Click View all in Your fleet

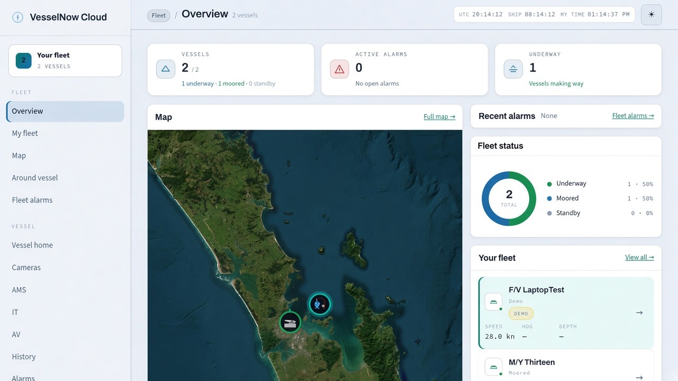pos(639,258)
